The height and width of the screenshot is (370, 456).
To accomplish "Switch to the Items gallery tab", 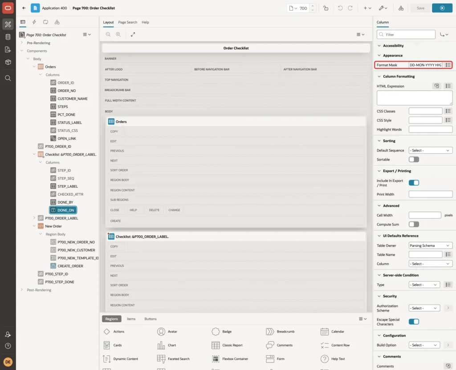I will point(131,319).
